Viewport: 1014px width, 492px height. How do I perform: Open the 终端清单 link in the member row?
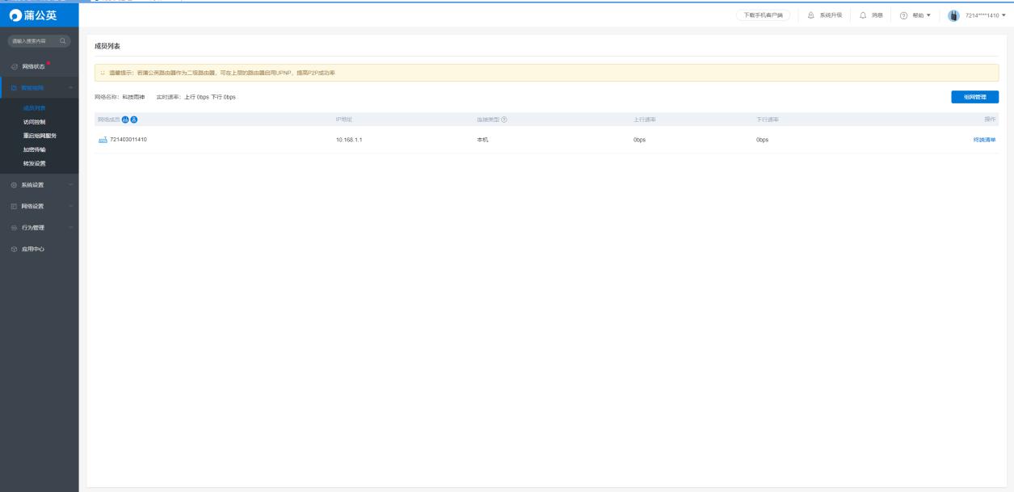(x=985, y=140)
